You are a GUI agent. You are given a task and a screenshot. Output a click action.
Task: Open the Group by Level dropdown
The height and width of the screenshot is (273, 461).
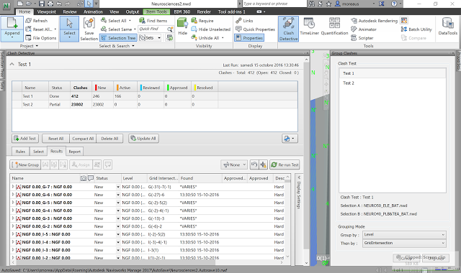pos(404,235)
